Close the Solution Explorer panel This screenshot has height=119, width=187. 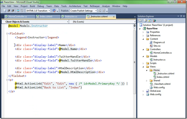pos(184,16)
